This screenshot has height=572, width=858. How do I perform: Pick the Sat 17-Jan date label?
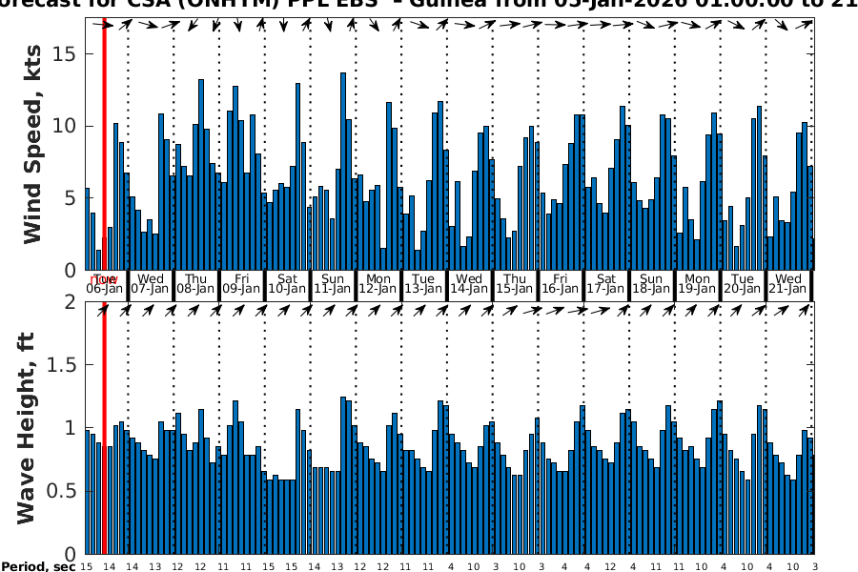(x=606, y=284)
